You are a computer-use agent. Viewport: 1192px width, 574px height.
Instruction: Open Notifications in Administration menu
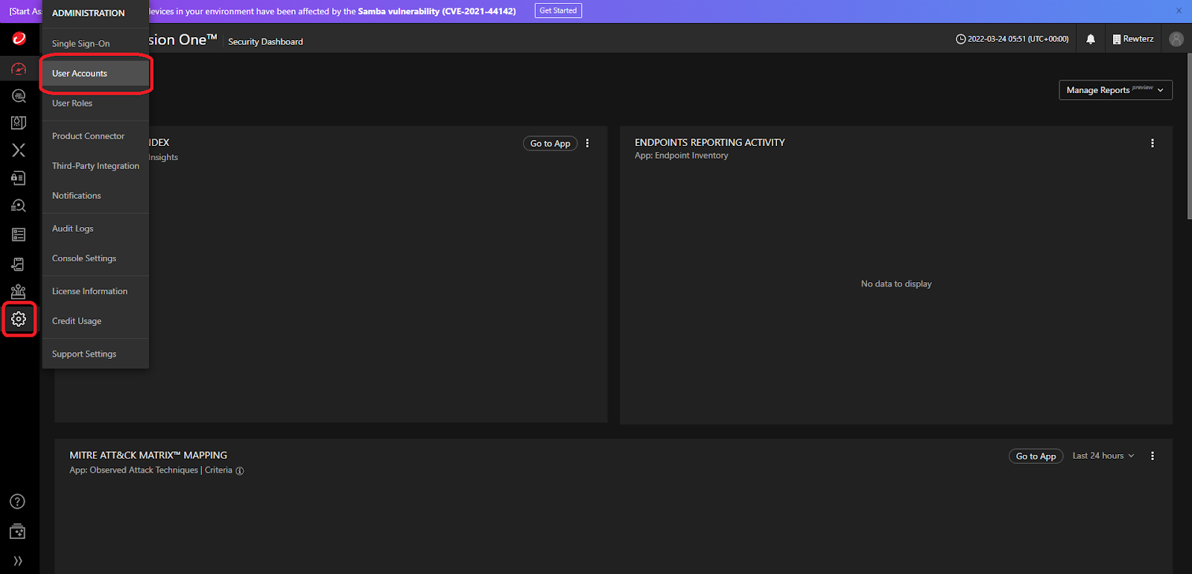pos(95,196)
